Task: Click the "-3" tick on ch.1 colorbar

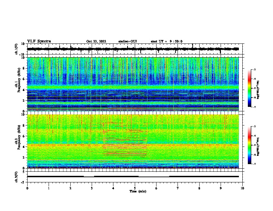Action: [254, 69]
